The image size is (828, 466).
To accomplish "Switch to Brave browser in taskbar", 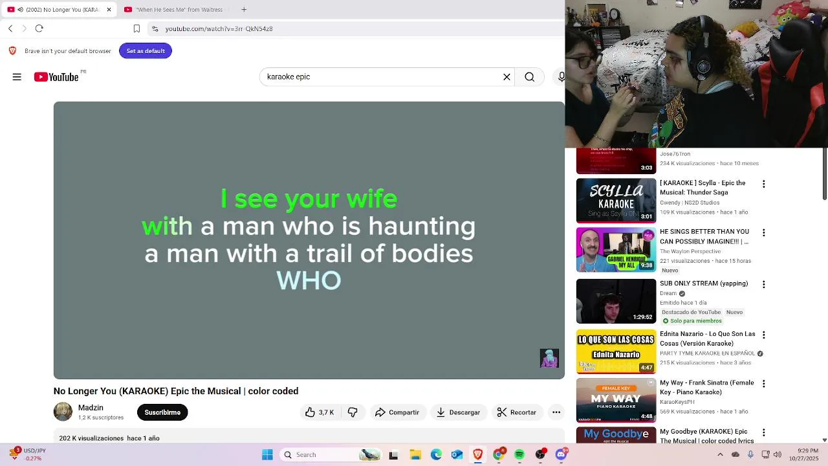I will pos(477,455).
